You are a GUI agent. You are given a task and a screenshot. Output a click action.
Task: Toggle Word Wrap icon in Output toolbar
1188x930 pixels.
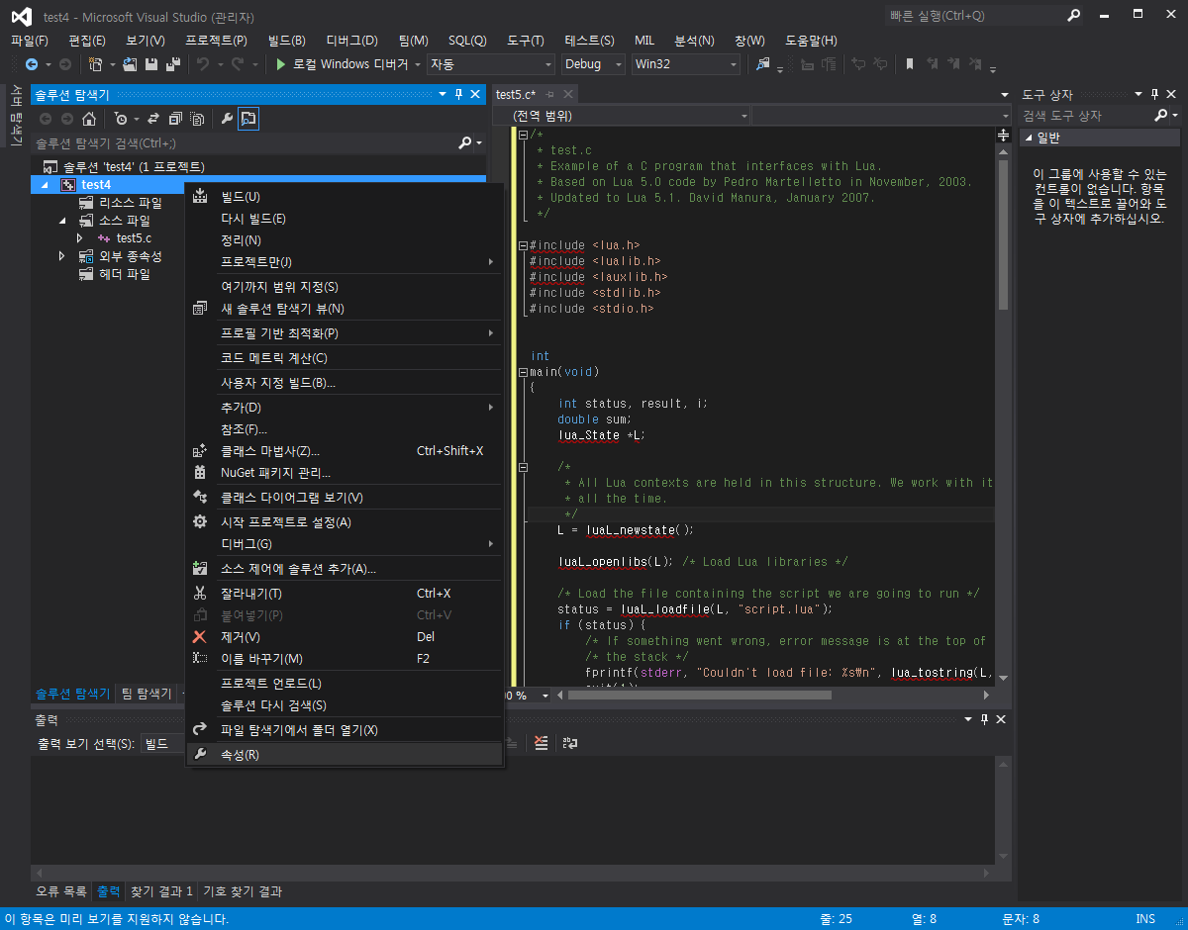[x=570, y=742]
